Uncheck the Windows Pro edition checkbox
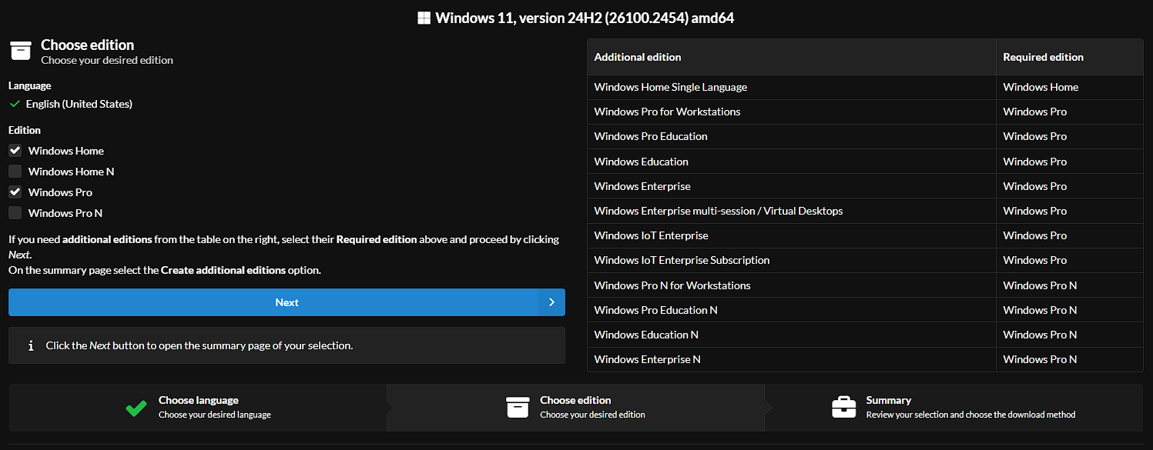The width and height of the screenshot is (1153, 450). [x=15, y=192]
